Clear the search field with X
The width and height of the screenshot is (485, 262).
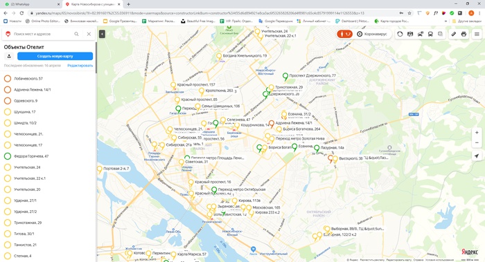tap(89, 34)
